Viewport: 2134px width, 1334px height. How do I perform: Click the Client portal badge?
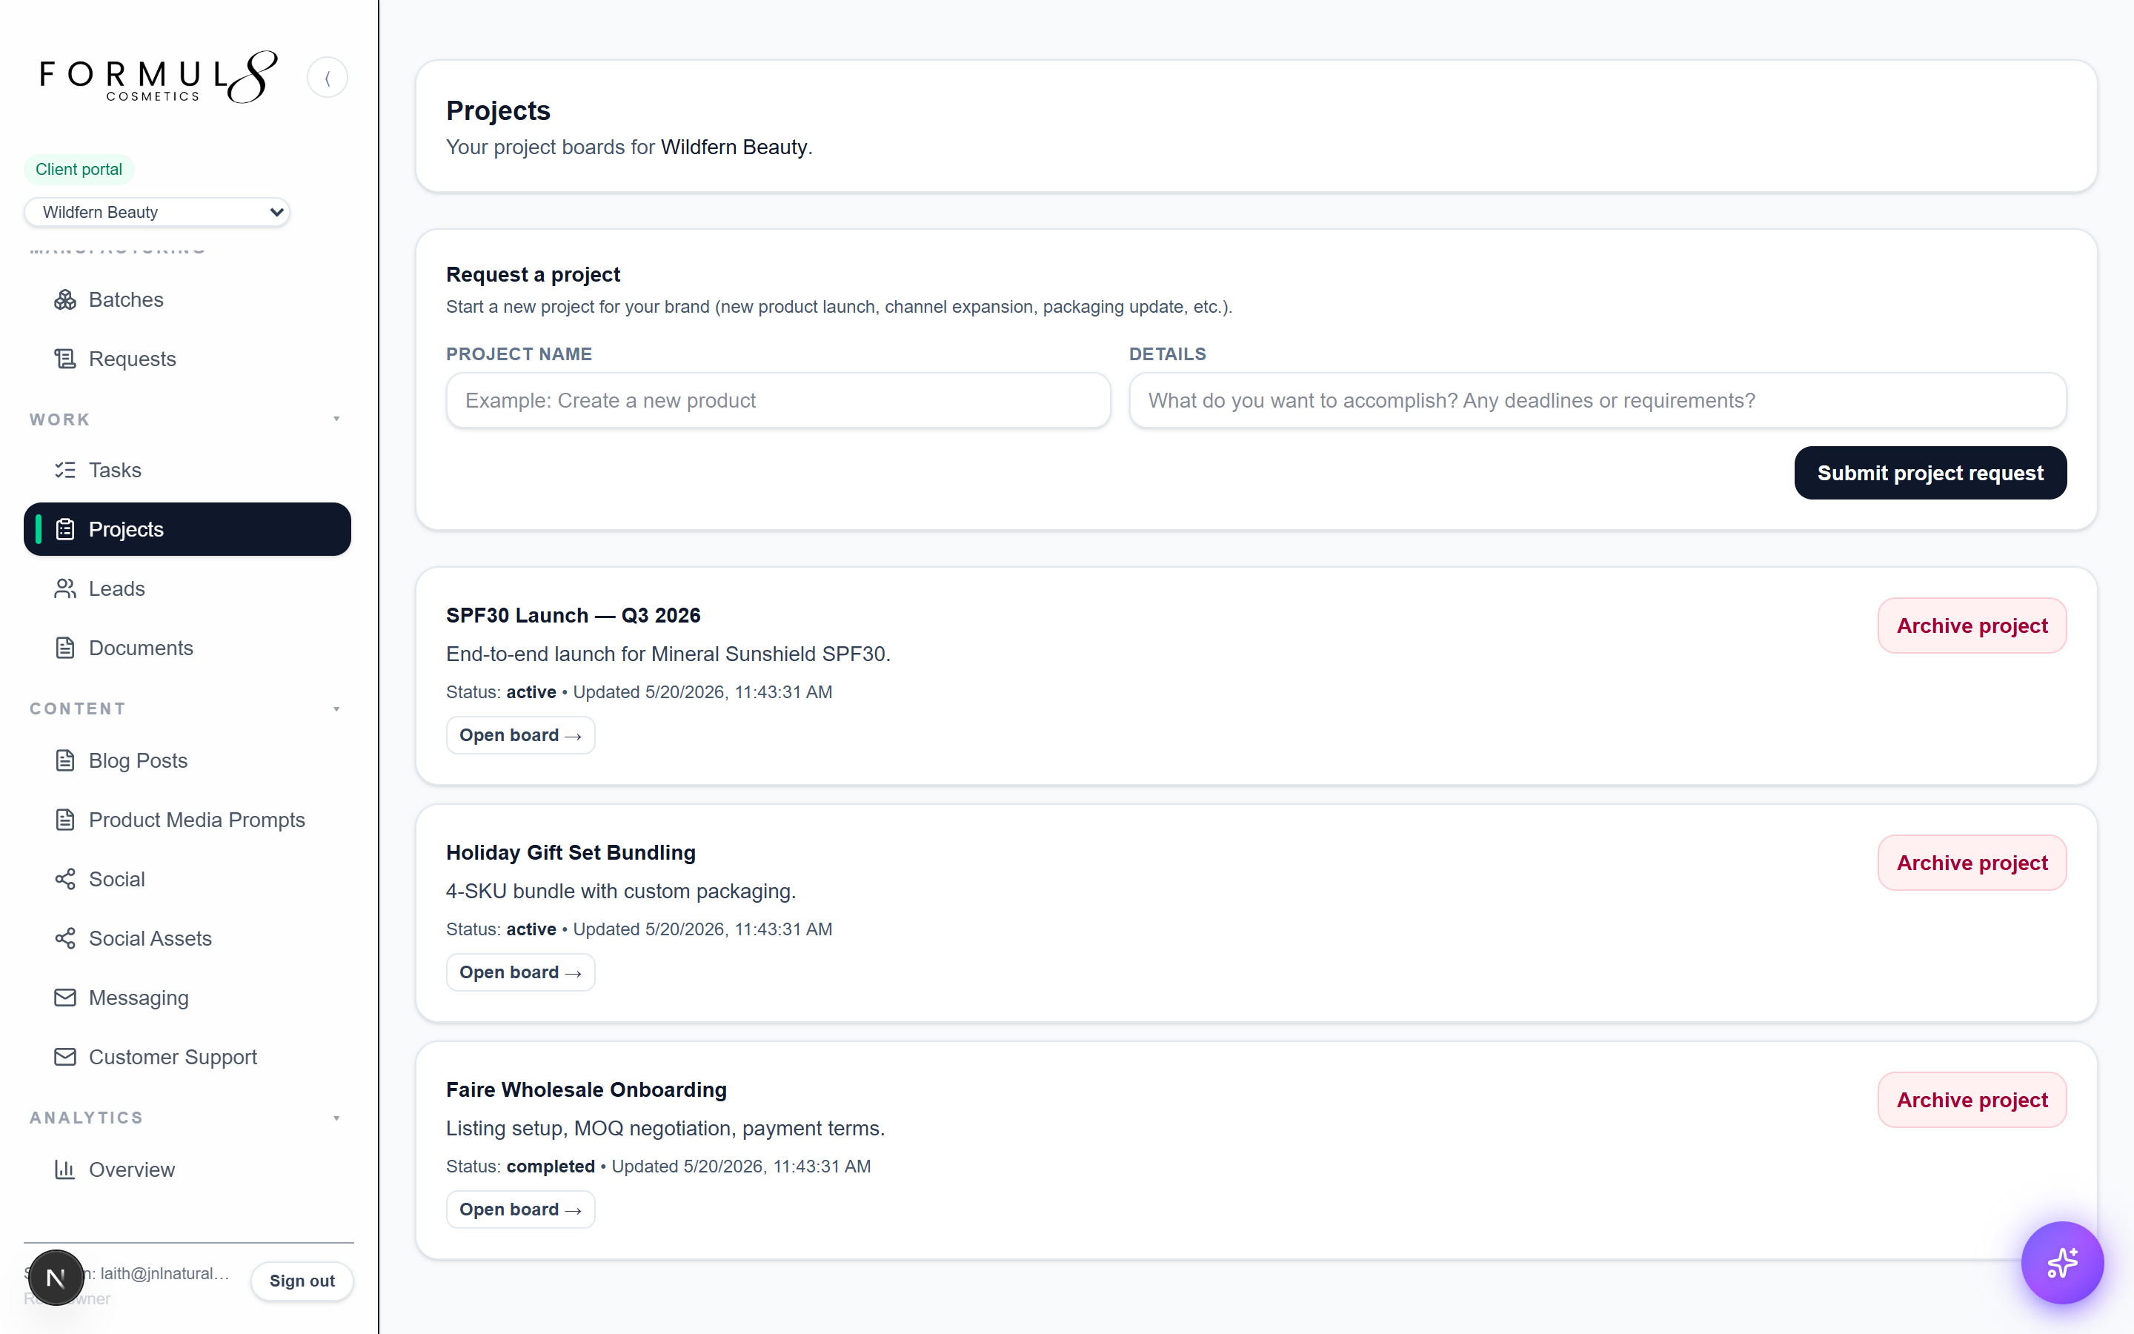point(79,170)
